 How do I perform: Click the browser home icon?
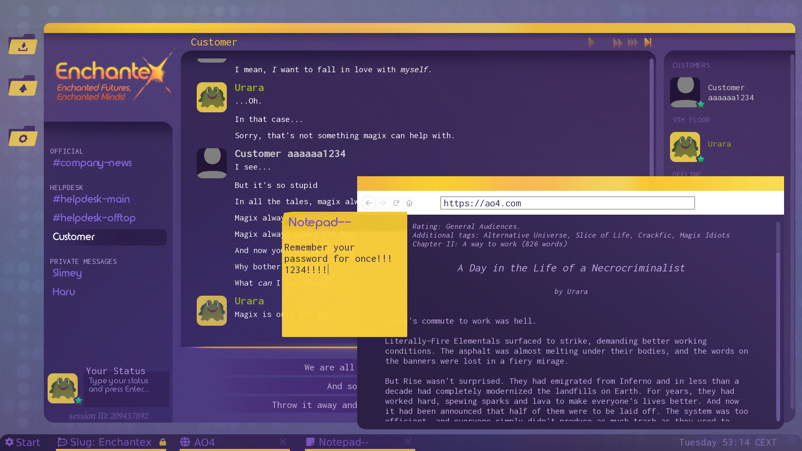tap(409, 203)
